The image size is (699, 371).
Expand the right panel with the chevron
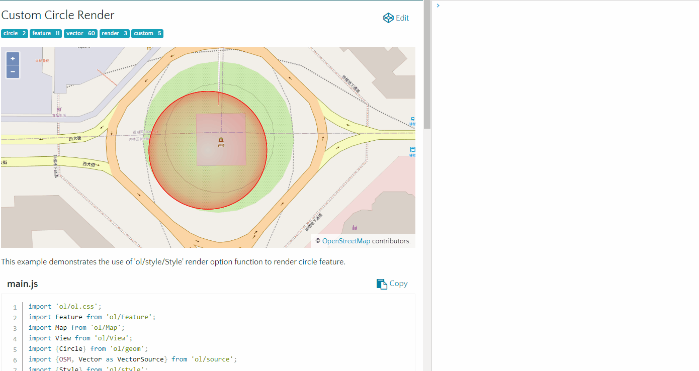(x=437, y=6)
